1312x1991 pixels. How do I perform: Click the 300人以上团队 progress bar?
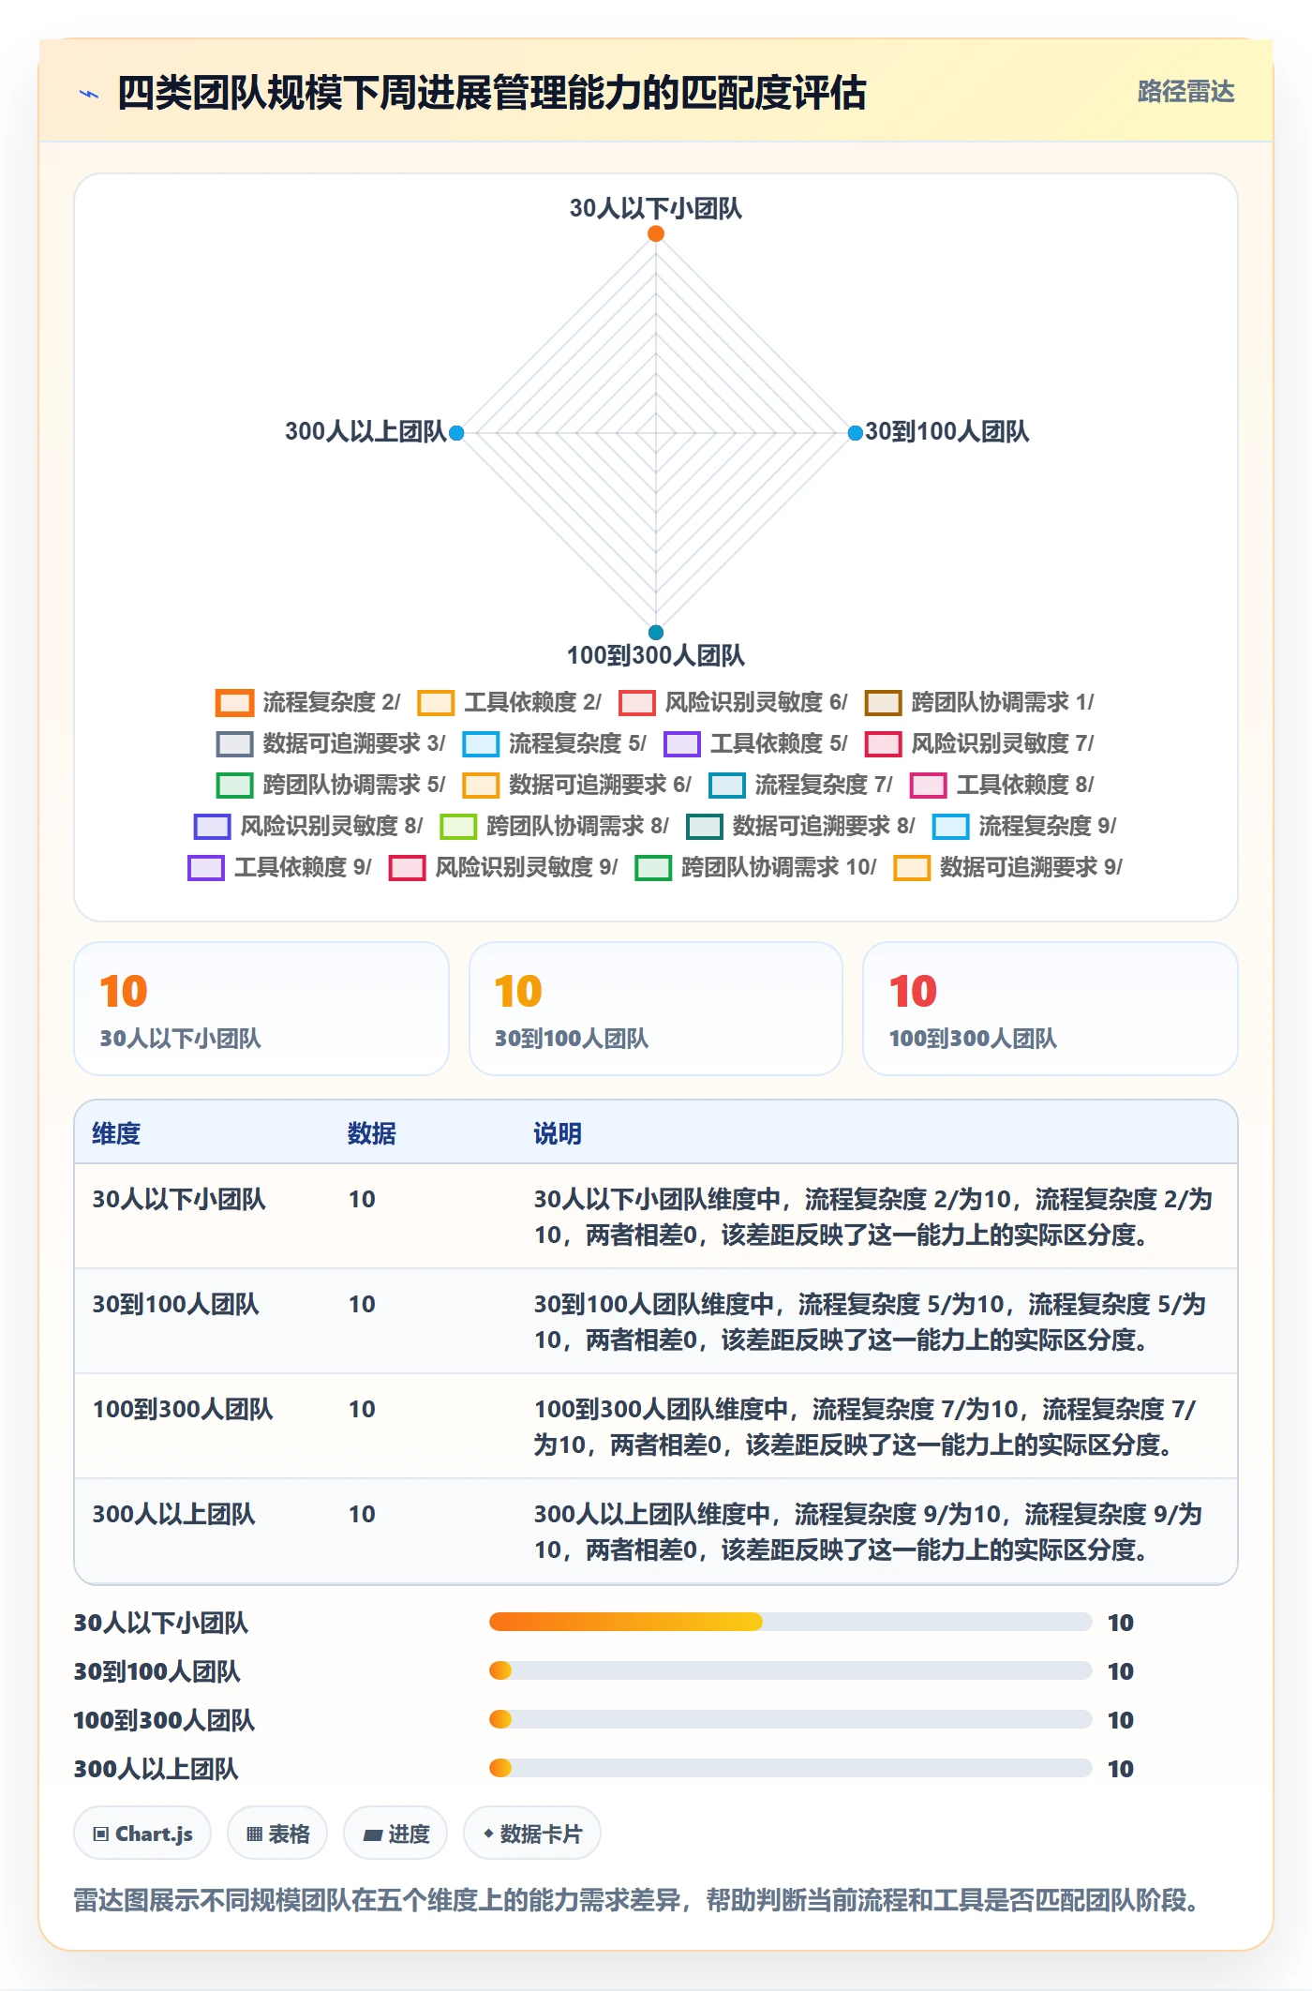pos(790,1768)
